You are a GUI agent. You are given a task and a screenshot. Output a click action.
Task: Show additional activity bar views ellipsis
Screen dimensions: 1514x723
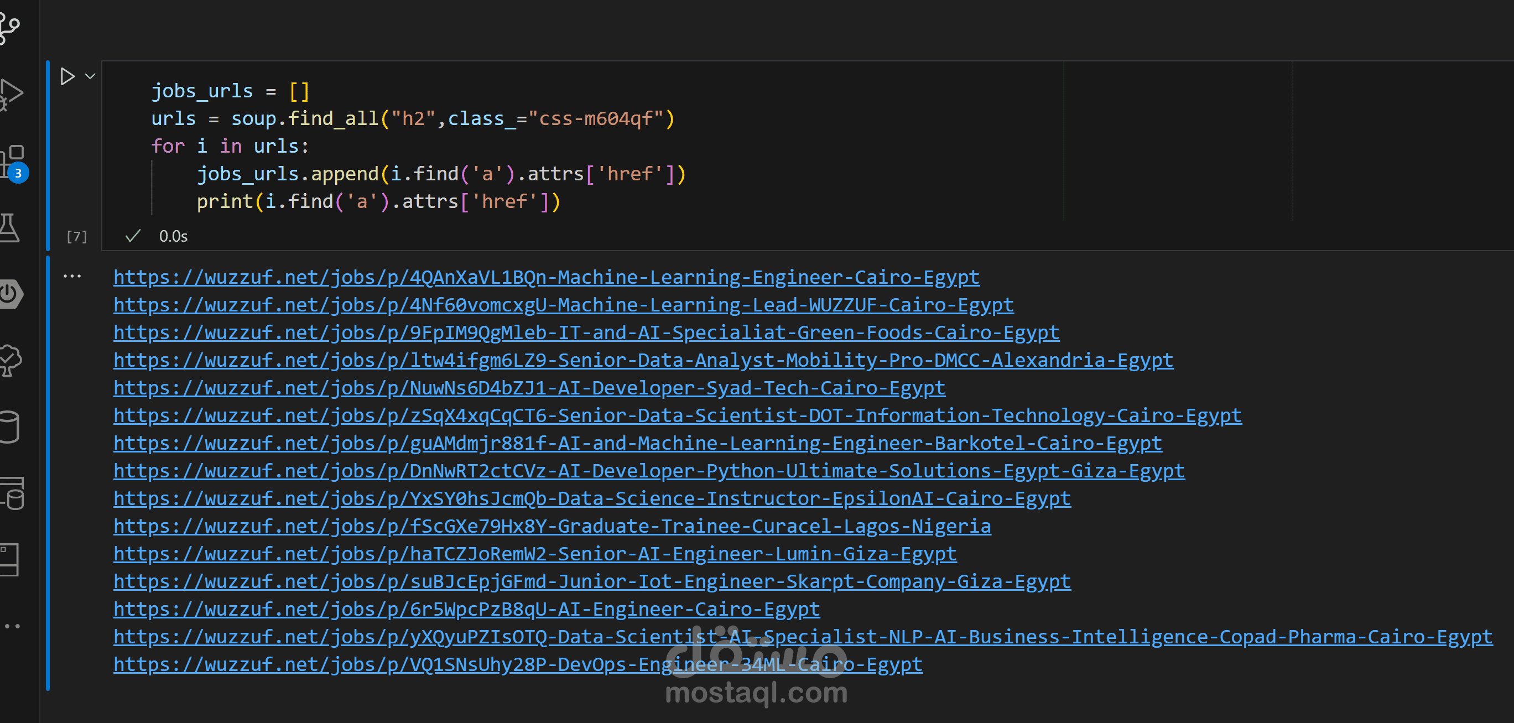click(x=12, y=626)
